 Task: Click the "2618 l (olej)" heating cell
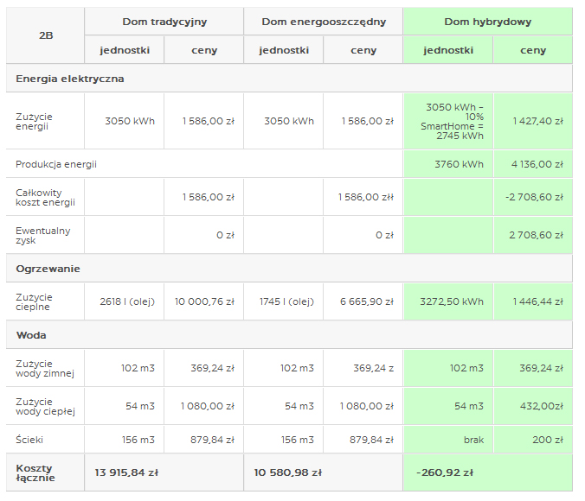point(124,301)
